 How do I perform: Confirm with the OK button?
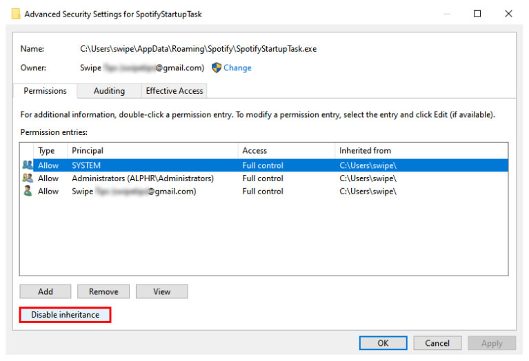[x=383, y=343]
